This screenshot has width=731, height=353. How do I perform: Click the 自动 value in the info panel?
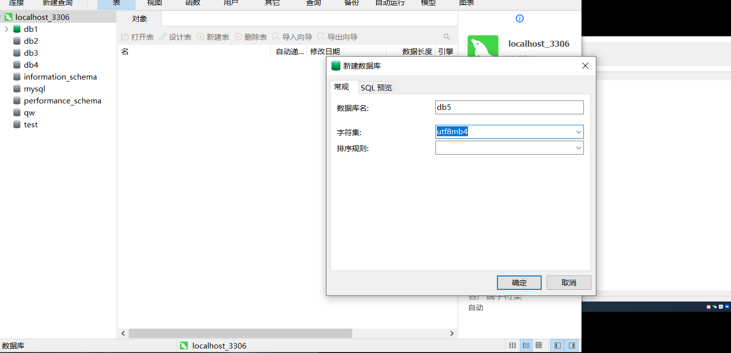(x=476, y=308)
